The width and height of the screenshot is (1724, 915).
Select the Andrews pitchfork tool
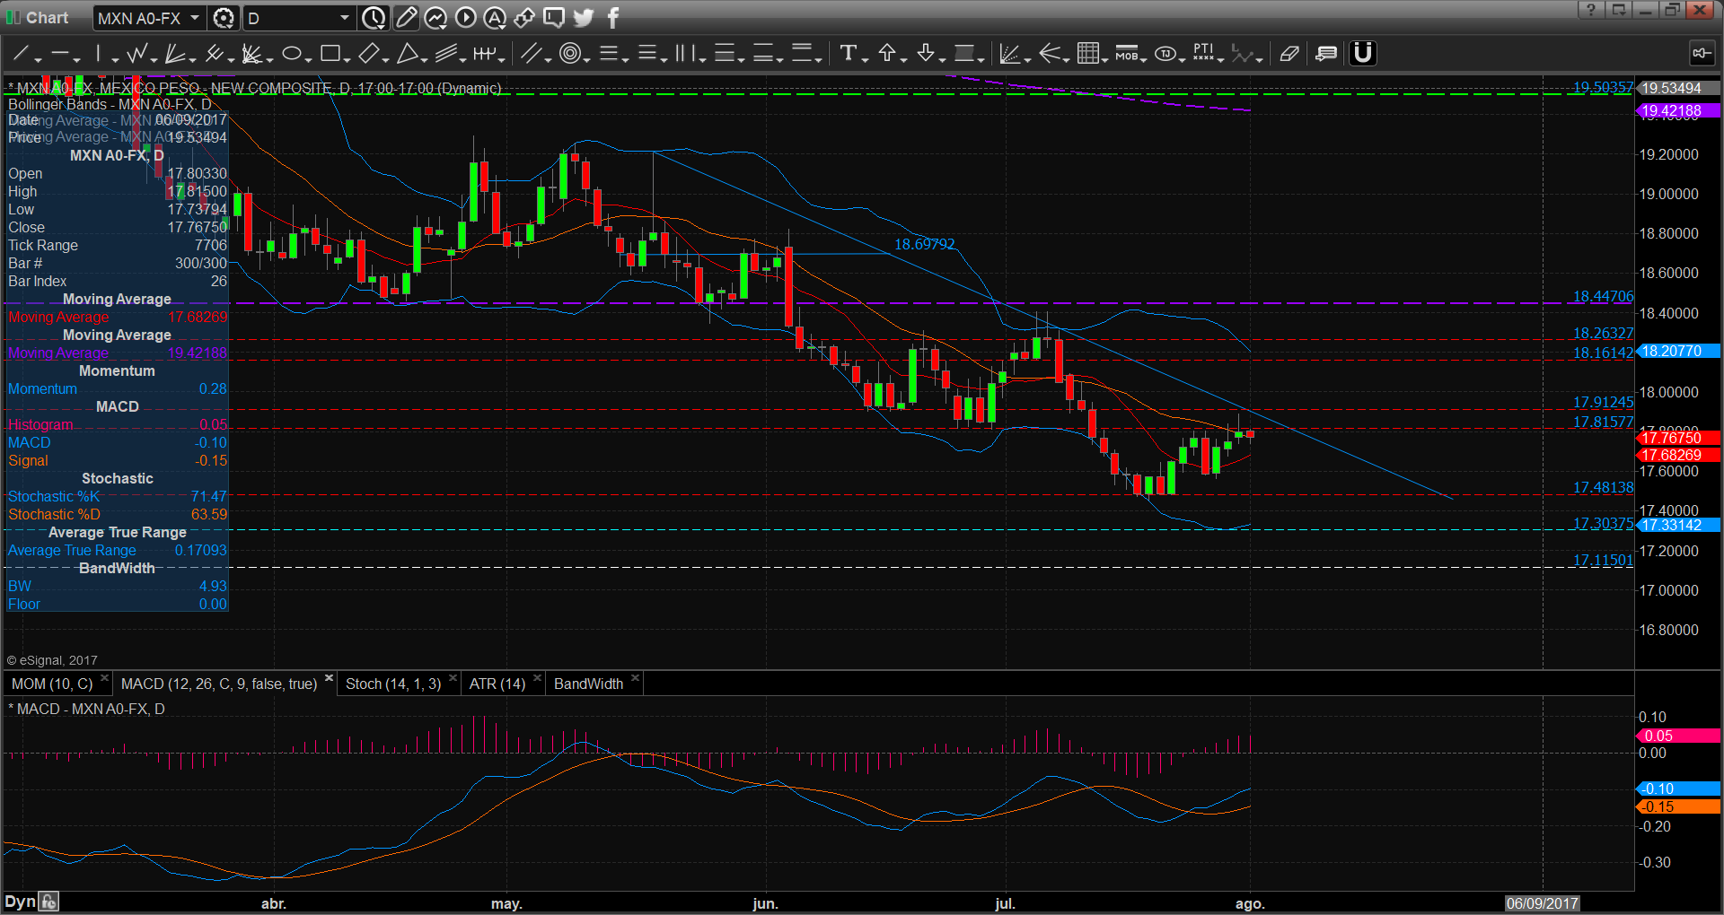point(214,54)
